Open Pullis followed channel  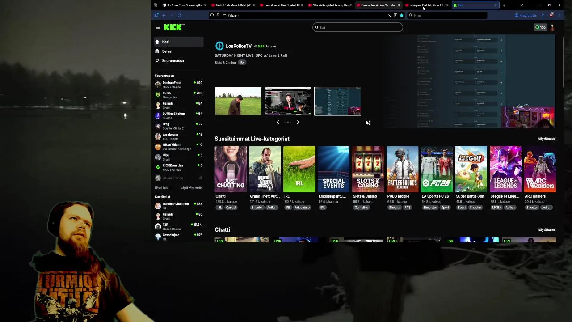(179, 95)
